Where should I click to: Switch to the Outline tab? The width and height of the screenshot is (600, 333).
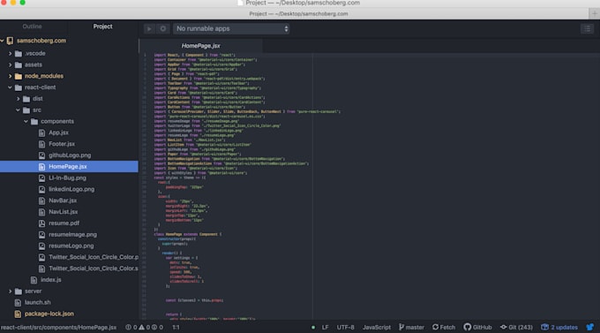(32, 26)
